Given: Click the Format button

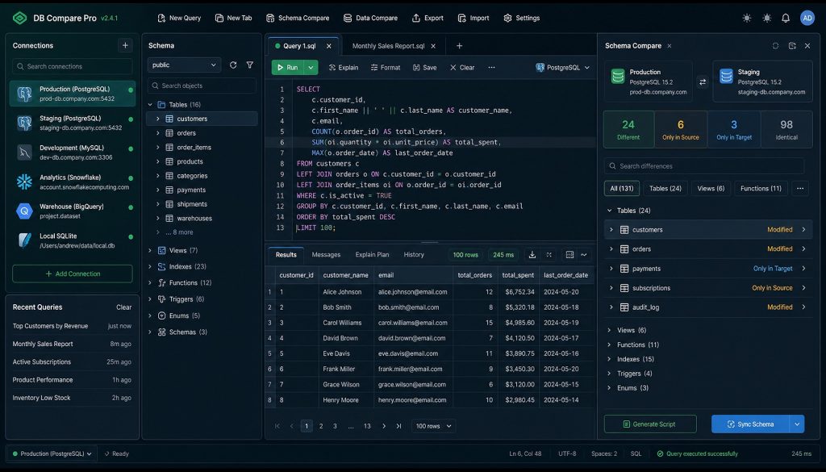Looking at the screenshot, I should click(386, 68).
